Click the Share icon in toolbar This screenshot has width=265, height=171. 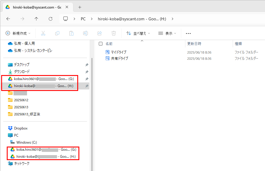(100, 33)
